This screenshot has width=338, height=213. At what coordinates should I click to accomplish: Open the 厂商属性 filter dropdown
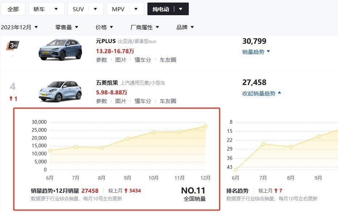144,27
